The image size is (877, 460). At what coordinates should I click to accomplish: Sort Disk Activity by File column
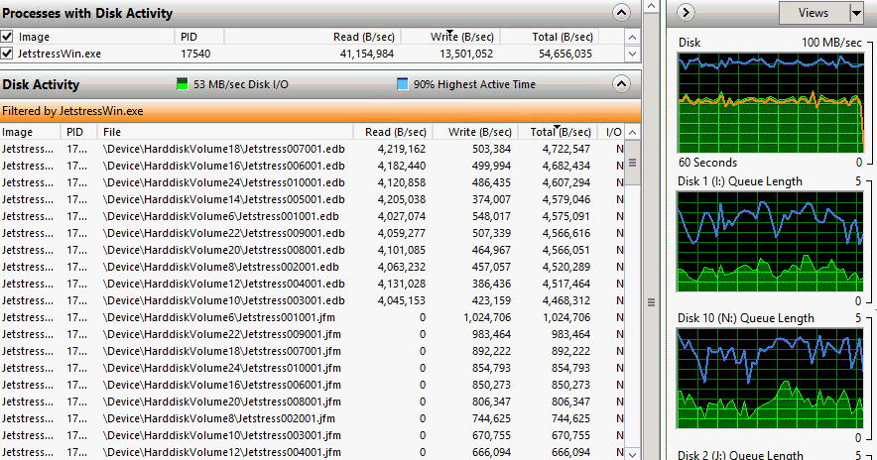[x=225, y=132]
